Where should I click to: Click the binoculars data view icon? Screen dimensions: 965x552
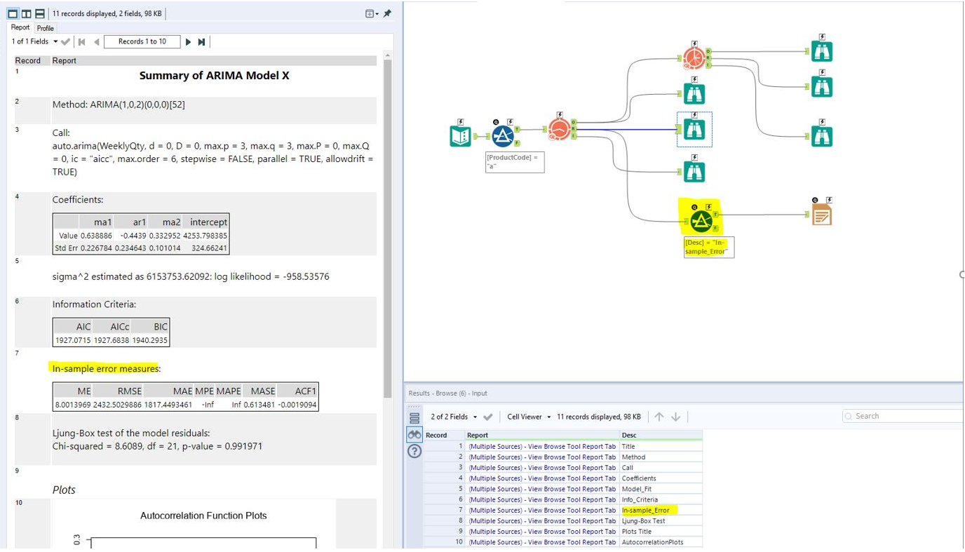coord(414,435)
